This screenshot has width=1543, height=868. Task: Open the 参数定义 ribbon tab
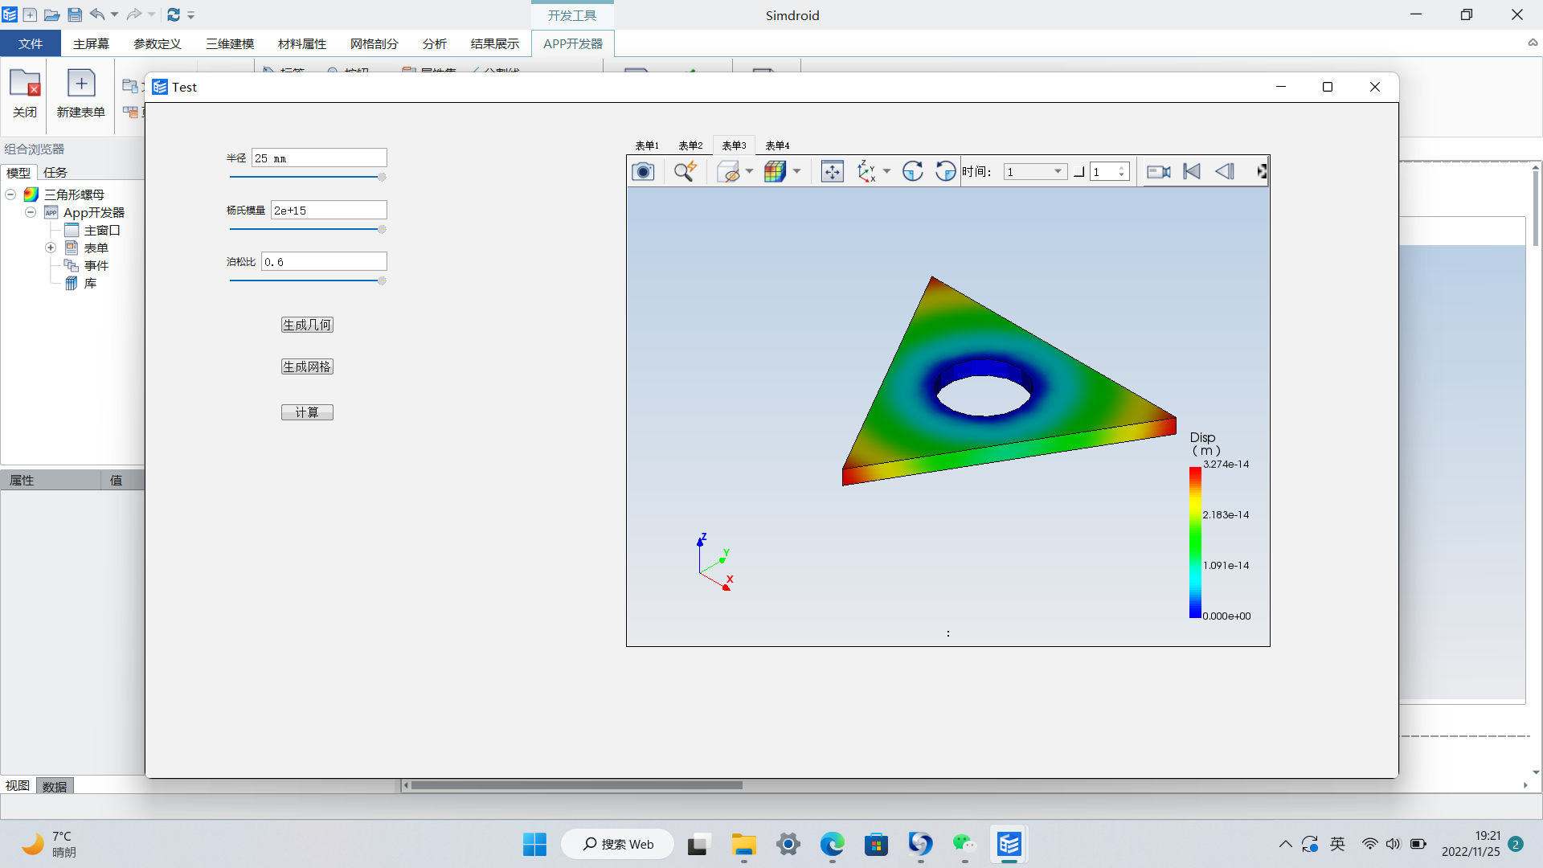coord(157,43)
